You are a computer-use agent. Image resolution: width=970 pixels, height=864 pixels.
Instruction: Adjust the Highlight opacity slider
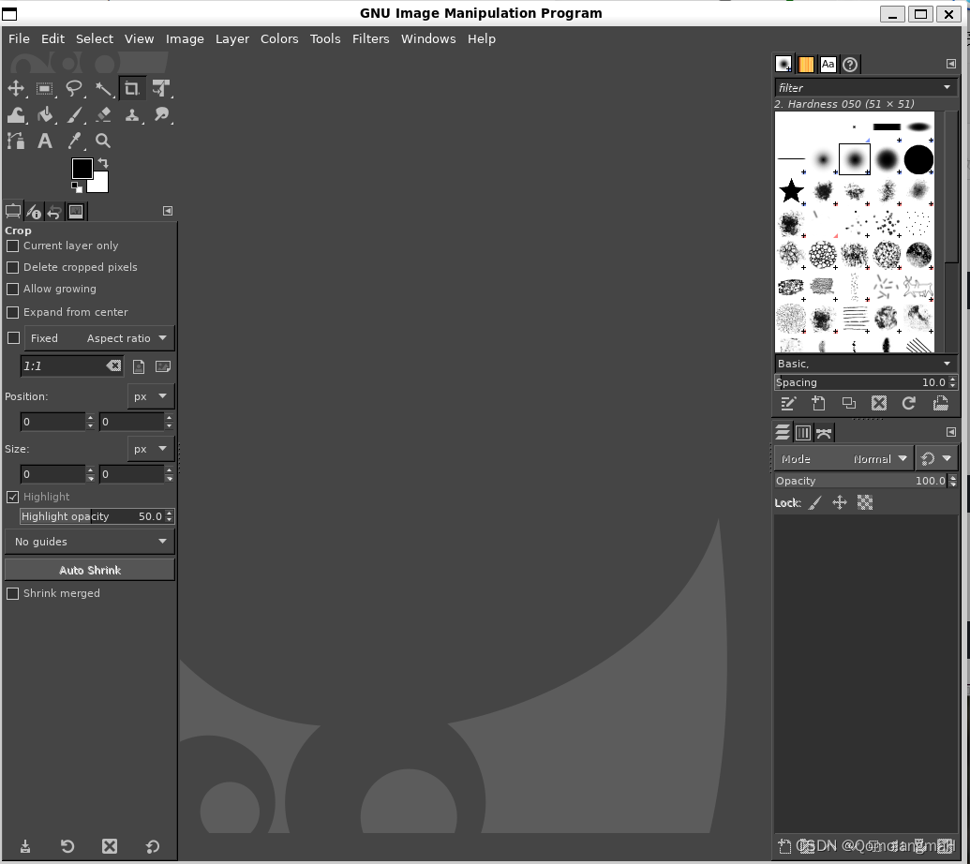click(x=97, y=516)
